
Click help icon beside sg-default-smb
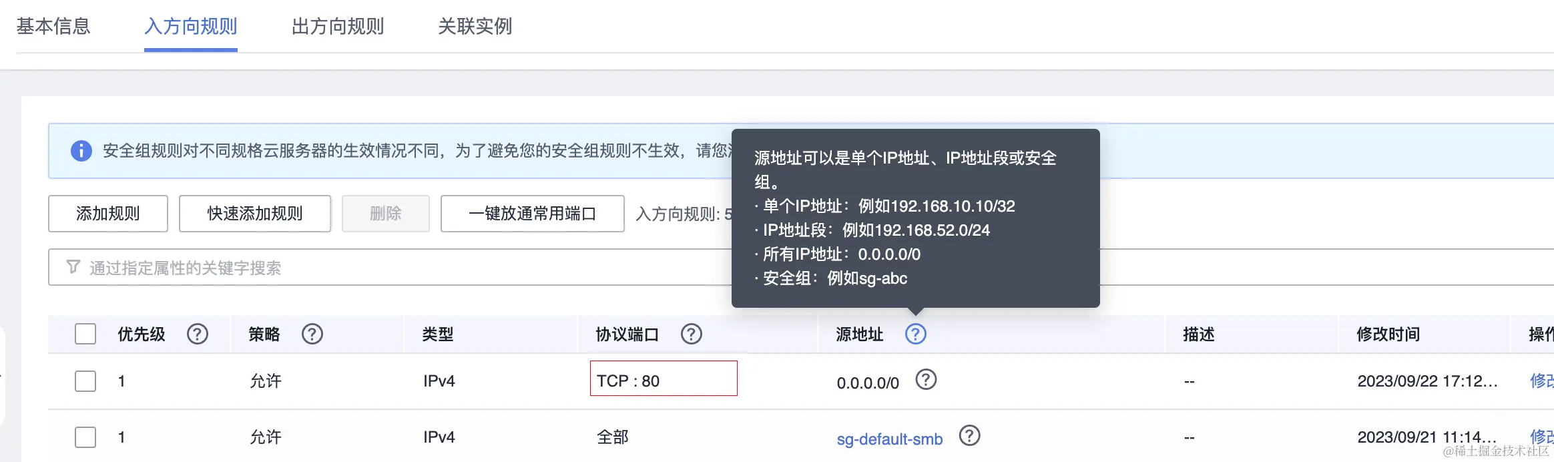click(970, 436)
